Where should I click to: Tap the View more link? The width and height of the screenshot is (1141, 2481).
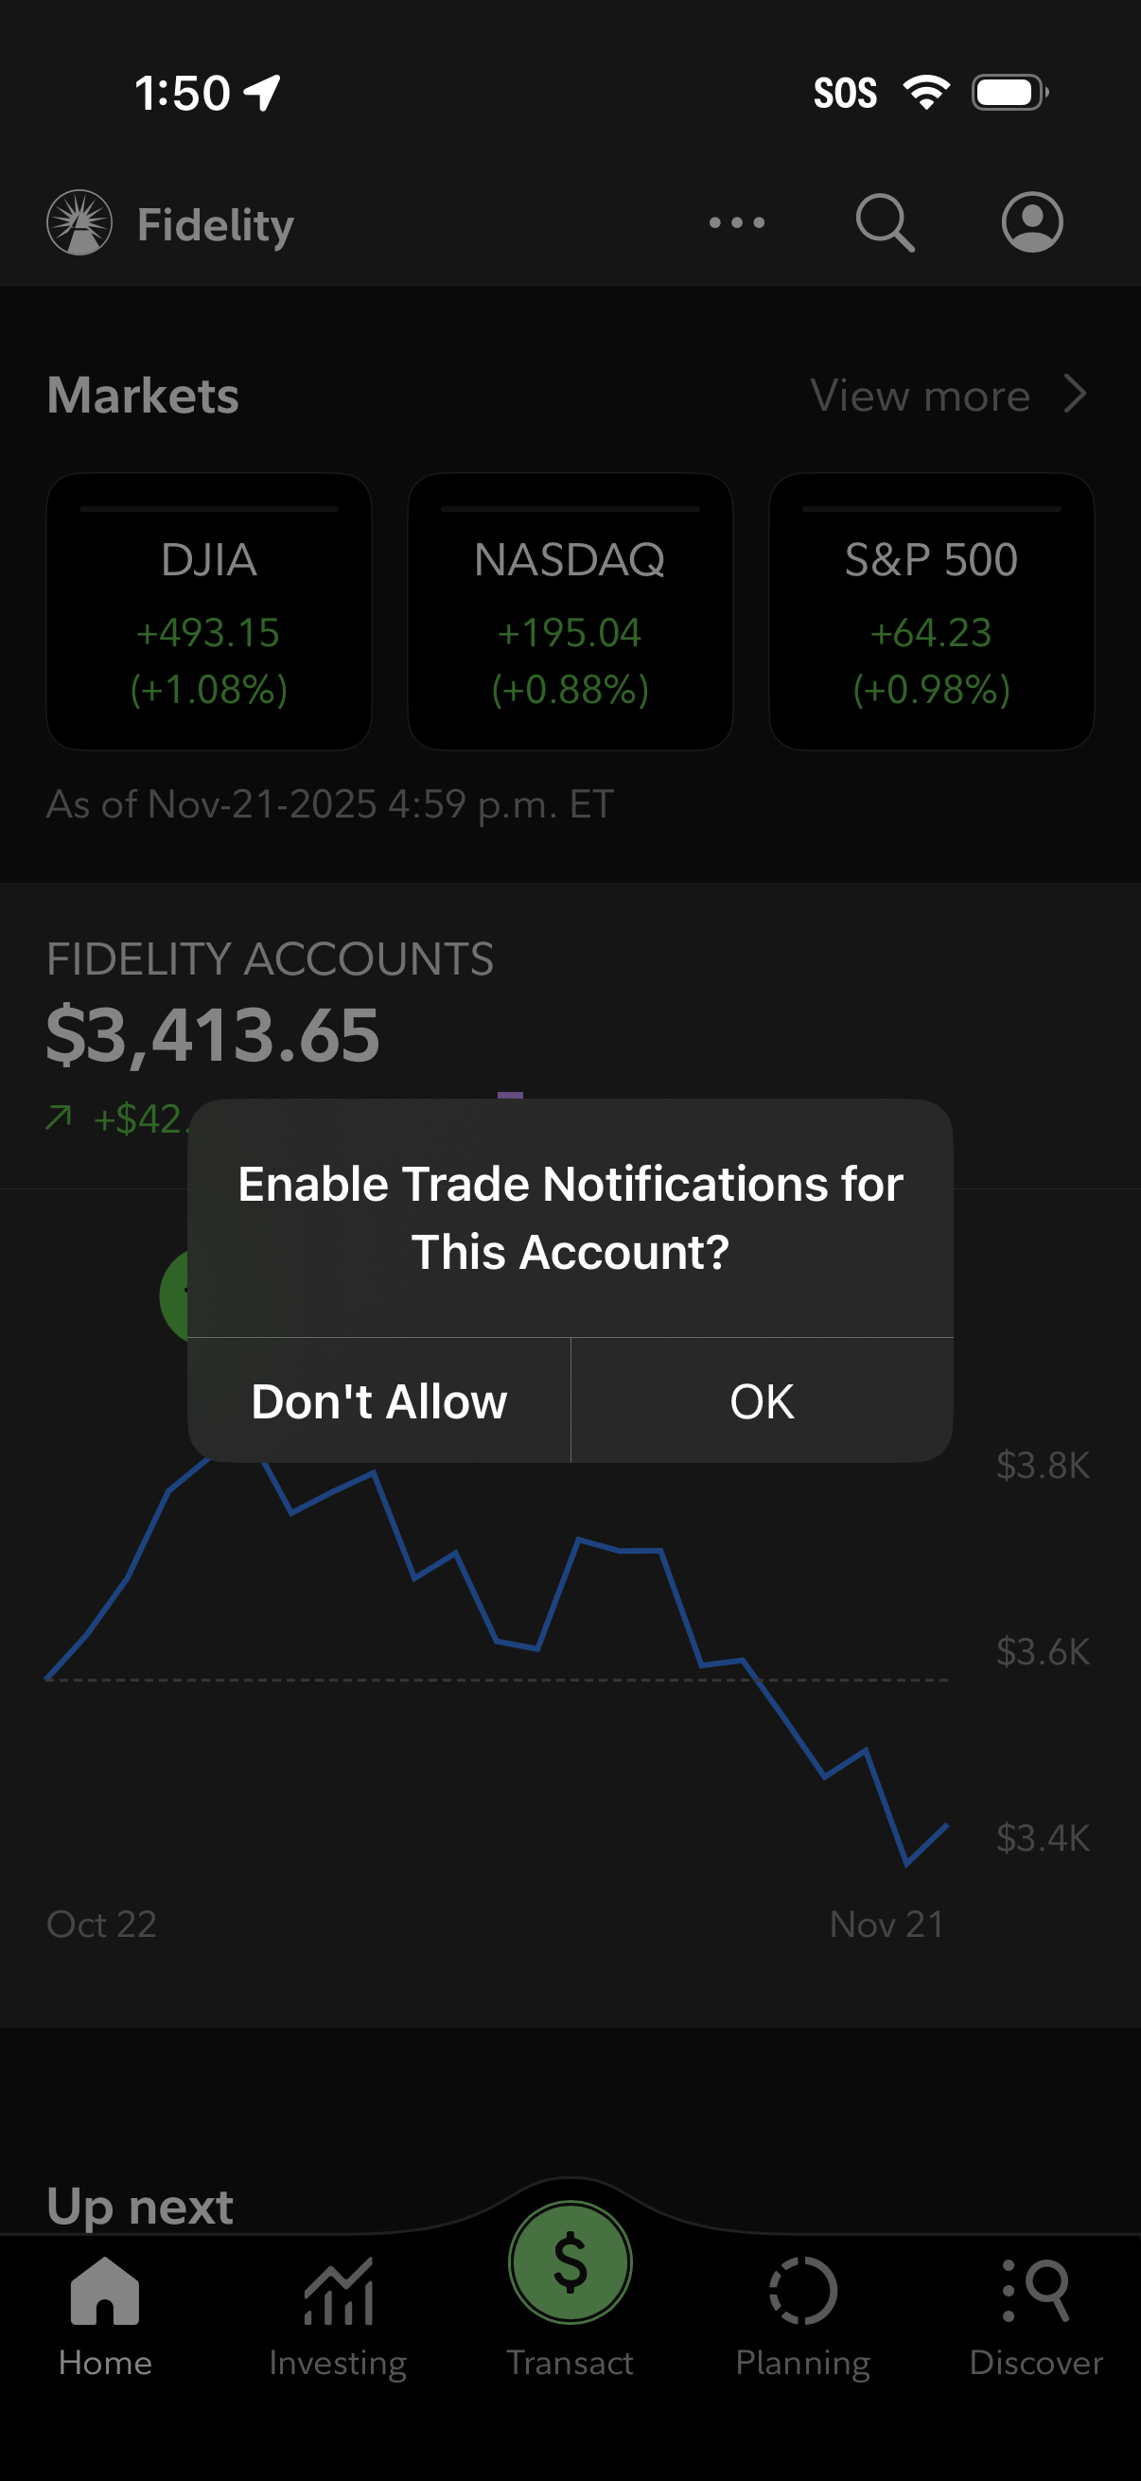920,396
